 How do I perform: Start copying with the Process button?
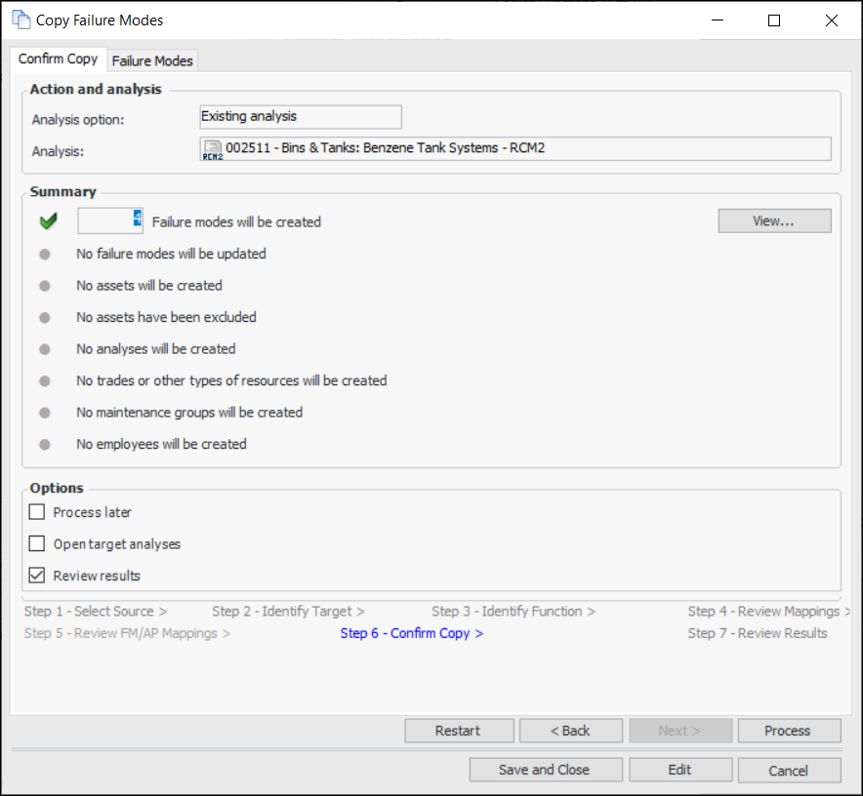789,731
